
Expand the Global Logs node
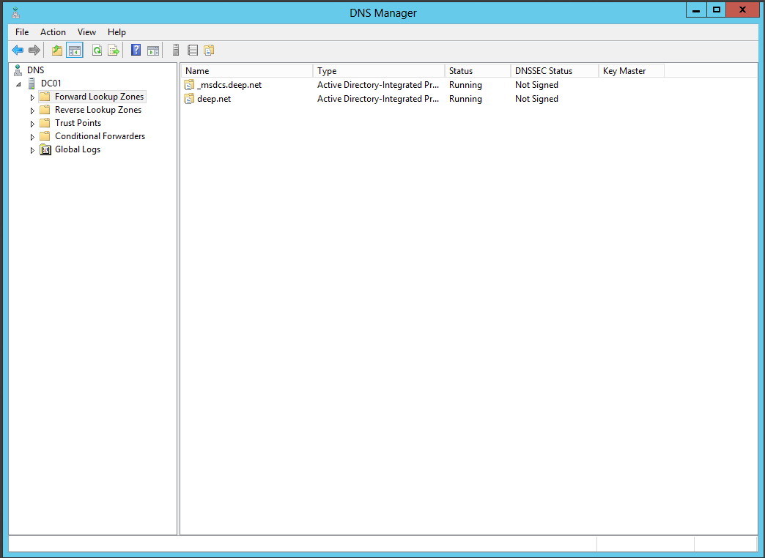pyautogui.click(x=32, y=150)
